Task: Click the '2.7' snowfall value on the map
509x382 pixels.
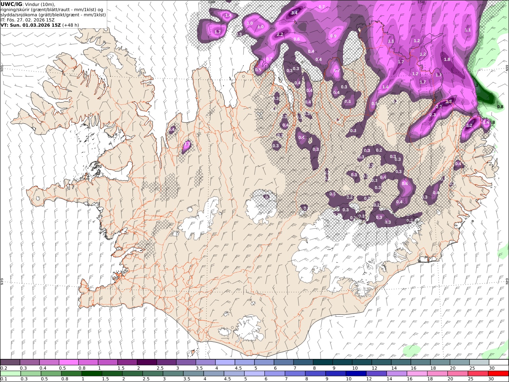Action: (x=439, y=107)
